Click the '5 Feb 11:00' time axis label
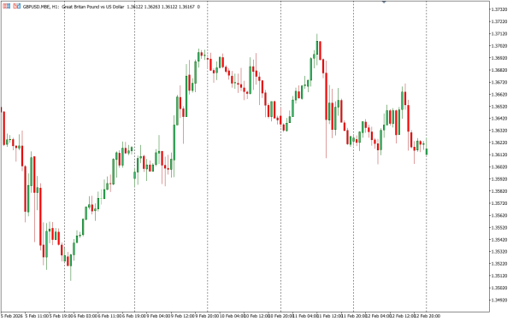 coord(37,316)
